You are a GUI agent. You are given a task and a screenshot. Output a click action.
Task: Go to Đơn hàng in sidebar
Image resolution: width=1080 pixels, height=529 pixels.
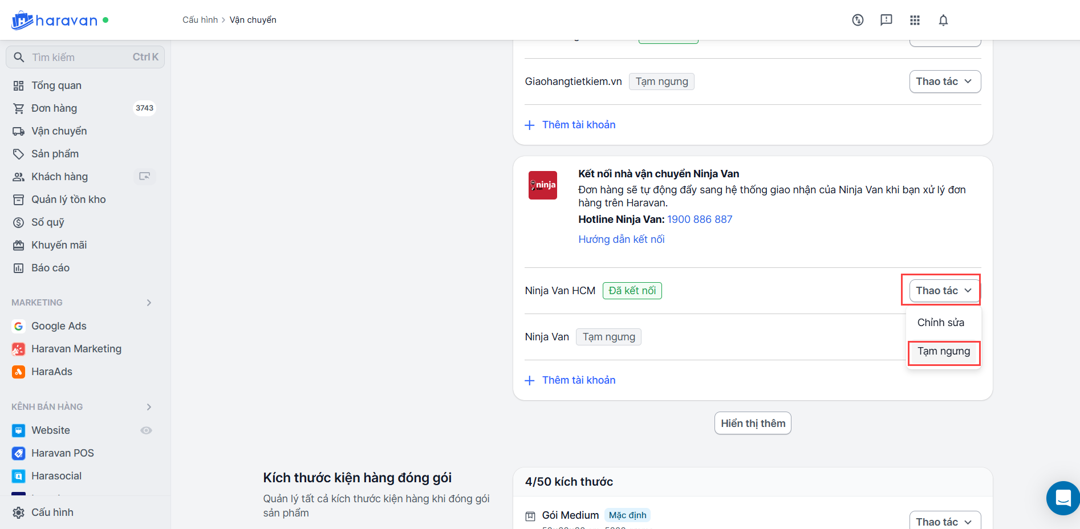pyautogui.click(x=54, y=108)
